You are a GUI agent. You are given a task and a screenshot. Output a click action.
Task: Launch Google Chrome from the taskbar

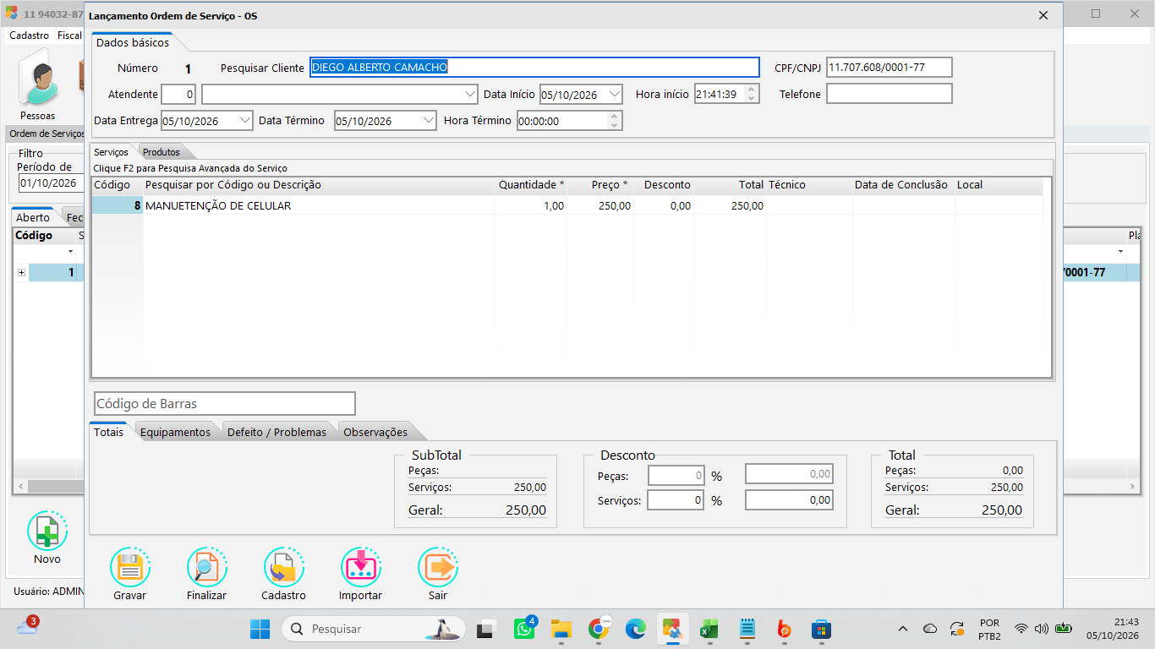click(599, 629)
